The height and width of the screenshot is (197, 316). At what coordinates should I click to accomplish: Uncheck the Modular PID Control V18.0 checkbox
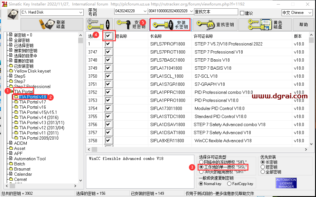tap(108, 108)
